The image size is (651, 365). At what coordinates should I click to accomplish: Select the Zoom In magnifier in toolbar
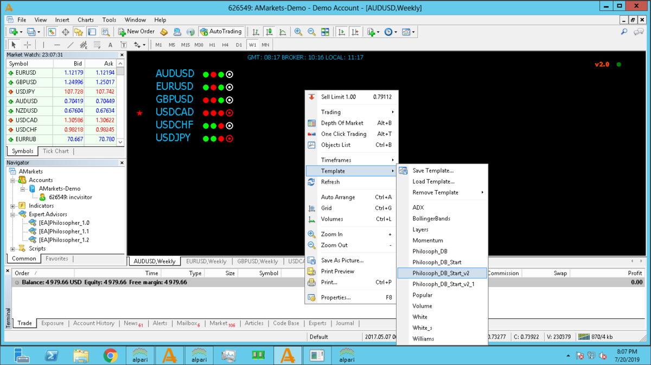point(298,32)
